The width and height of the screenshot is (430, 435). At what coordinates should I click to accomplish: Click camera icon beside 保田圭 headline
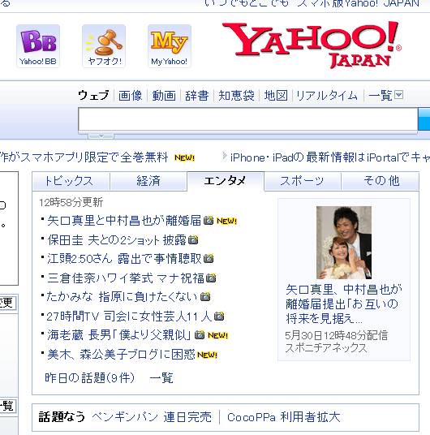[193, 239]
